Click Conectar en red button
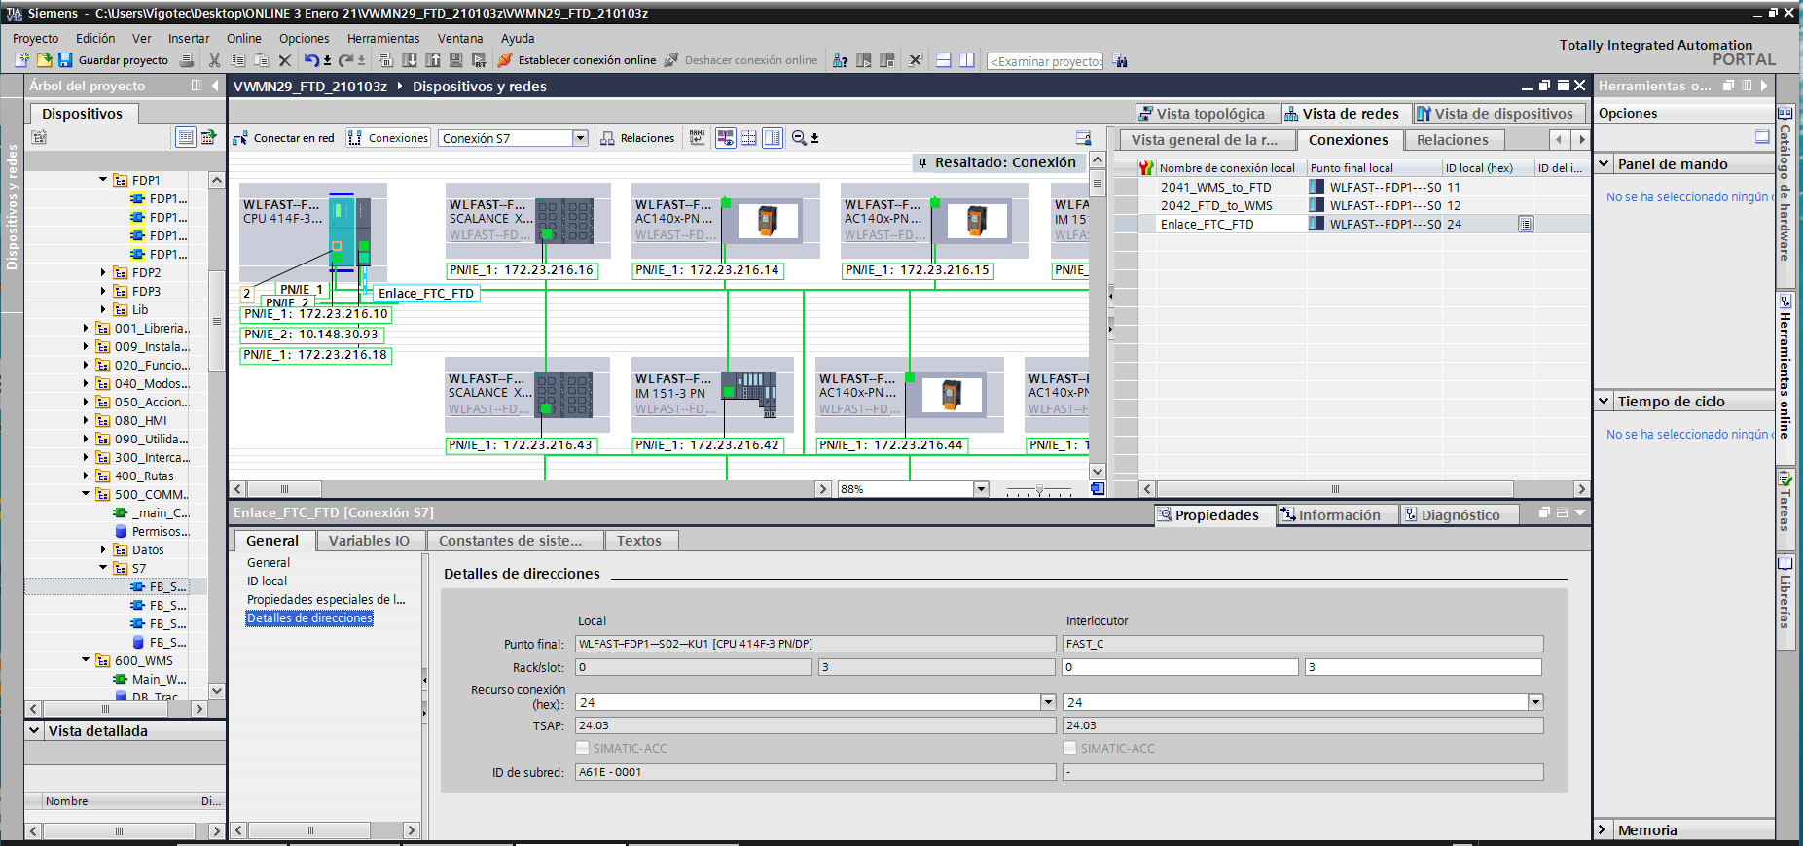Viewport: 1803px width, 846px height. point(283,138)
